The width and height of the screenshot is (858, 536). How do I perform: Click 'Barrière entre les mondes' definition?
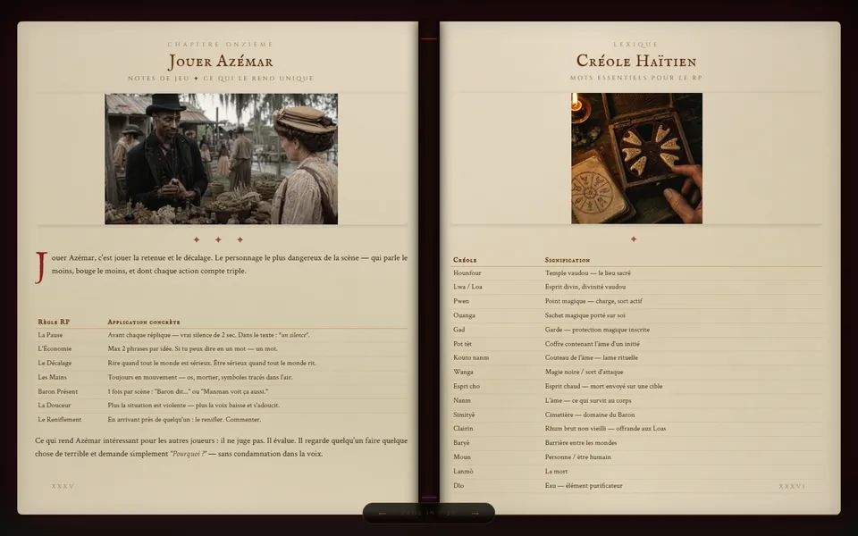(x=581, y=443)
